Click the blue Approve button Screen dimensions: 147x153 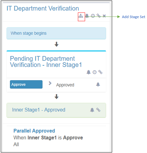tap(26, 84)
